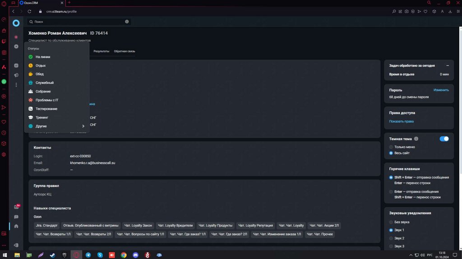Select Shift + Enter отправка сообщения option
Screen dimensions: 462x259
point(391,177)
